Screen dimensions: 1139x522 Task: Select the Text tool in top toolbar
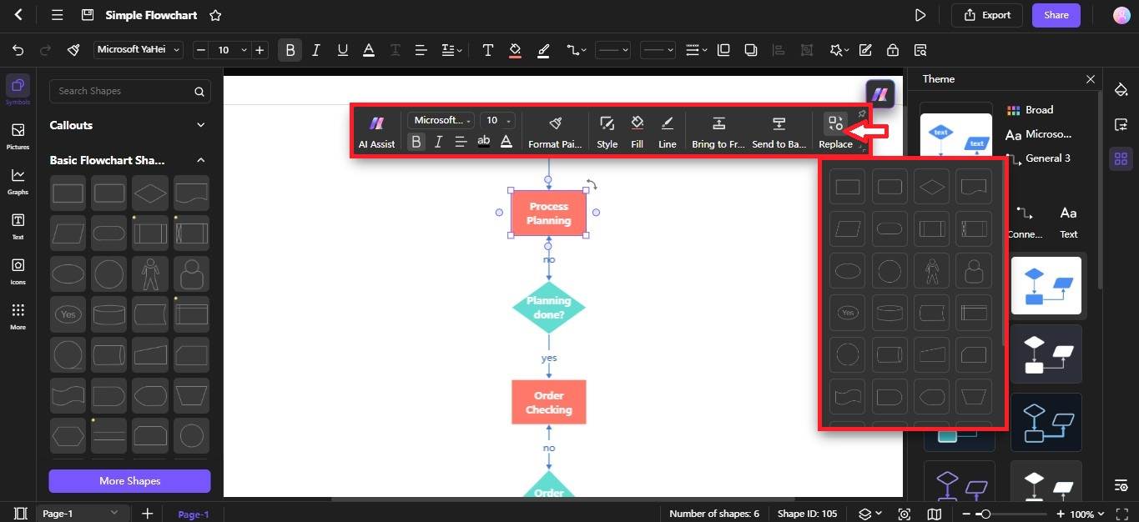click(x=488, y=50)
